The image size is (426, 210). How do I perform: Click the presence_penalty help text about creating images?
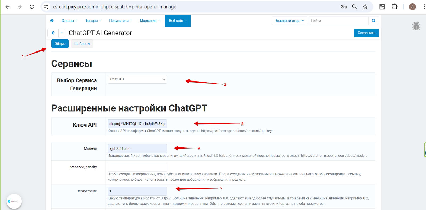click(x=234, y=177)
